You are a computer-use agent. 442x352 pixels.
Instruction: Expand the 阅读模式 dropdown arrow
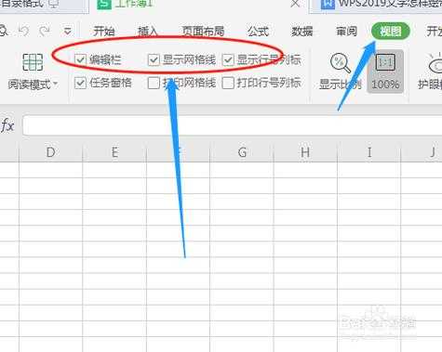coord(56,84)
